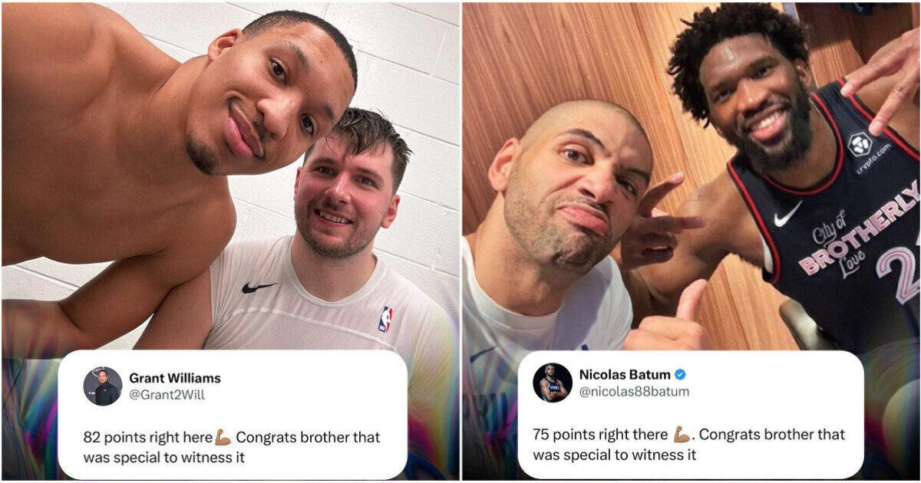
Task: Click the crypto.com patch on the navy jersey
Action: [x=866, y=150]
